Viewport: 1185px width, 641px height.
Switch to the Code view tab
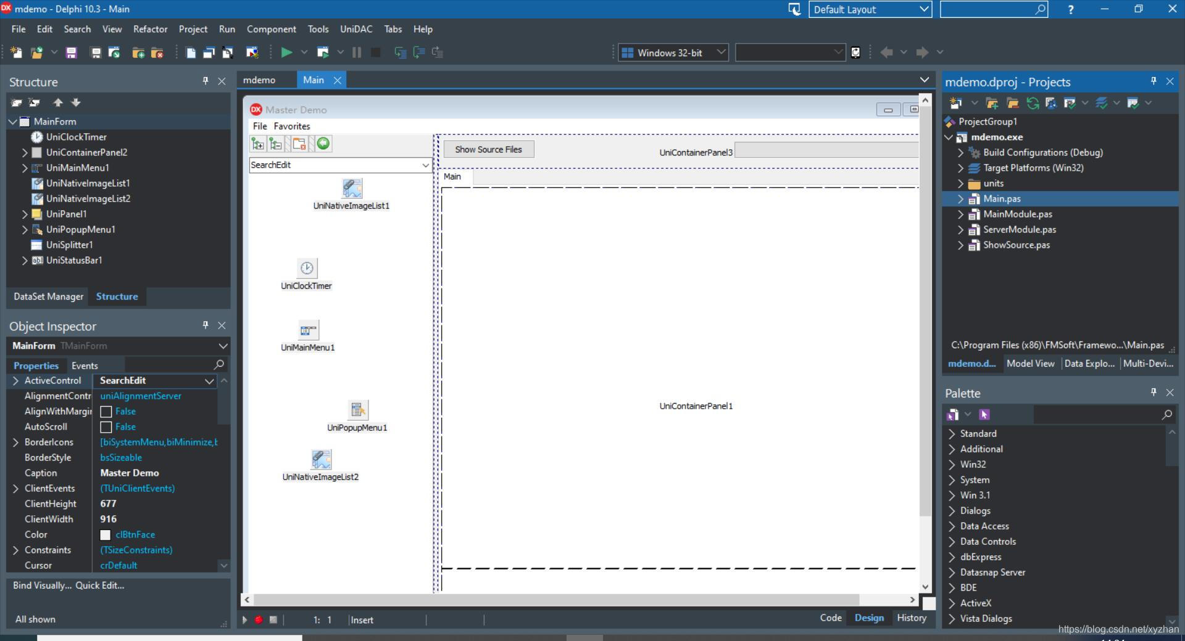[830, 618]
